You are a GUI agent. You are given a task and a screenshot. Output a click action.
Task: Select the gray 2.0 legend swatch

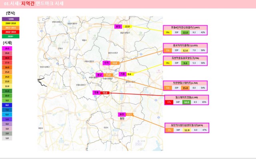click(7, 133)
